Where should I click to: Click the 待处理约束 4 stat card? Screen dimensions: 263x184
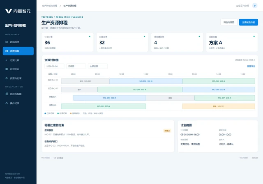click(177, 42)
